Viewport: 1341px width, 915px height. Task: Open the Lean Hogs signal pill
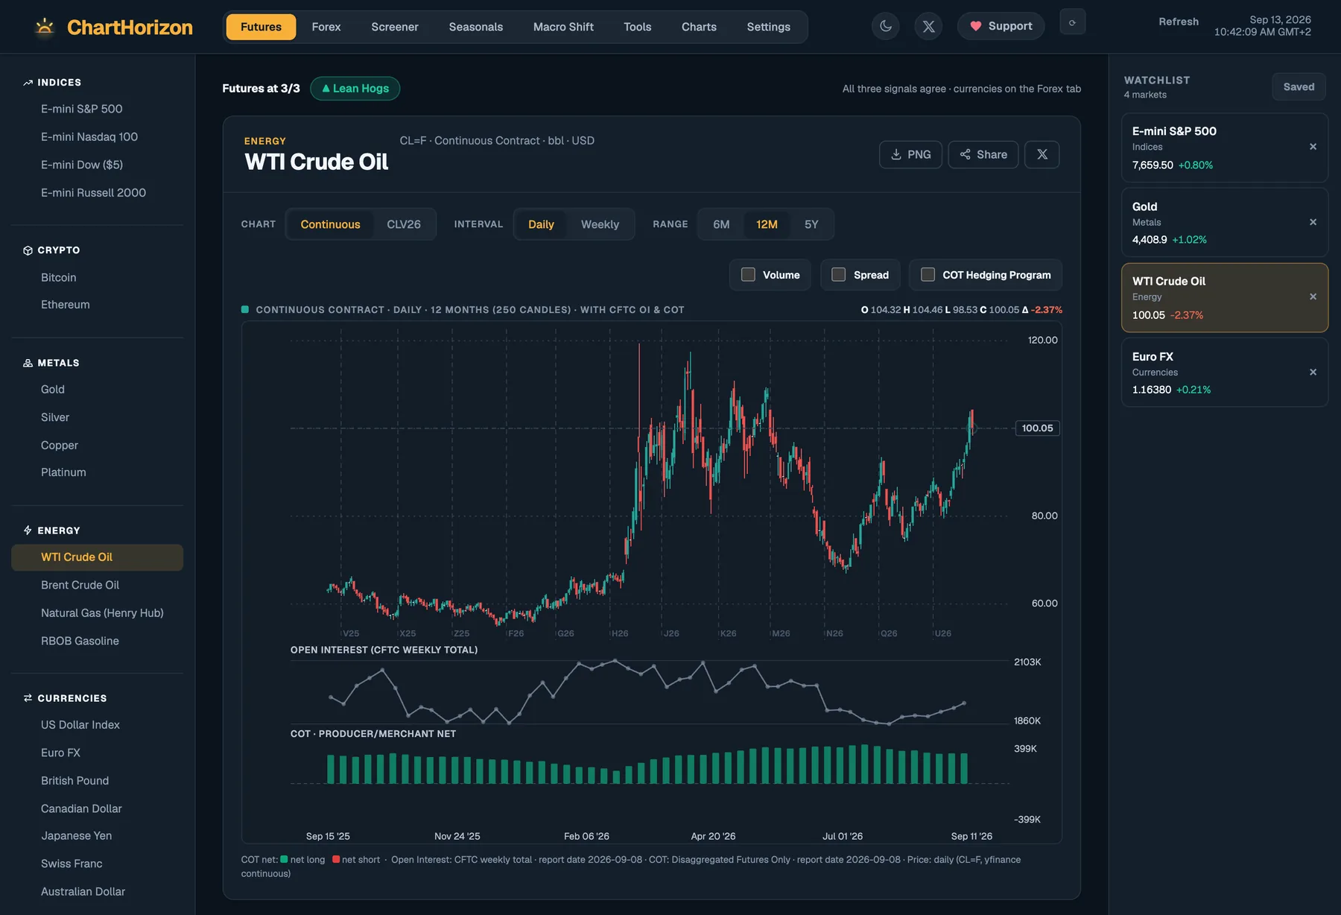pyautogui.click(x=355, y=89)
